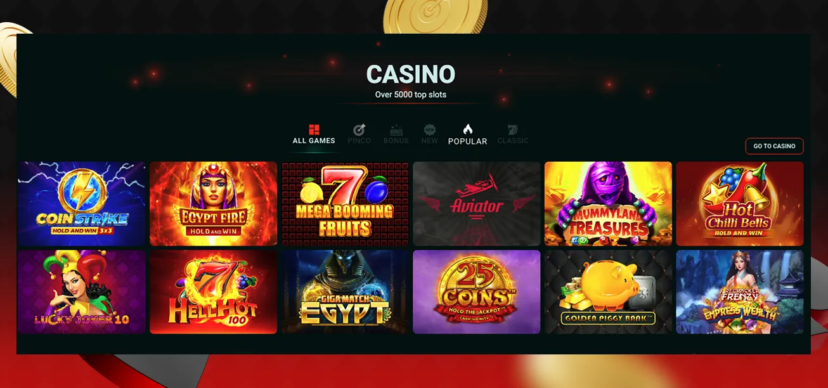828x388 pixels.
Task: Open the Coin Strike game thumbnail
Action: (82, 204)
